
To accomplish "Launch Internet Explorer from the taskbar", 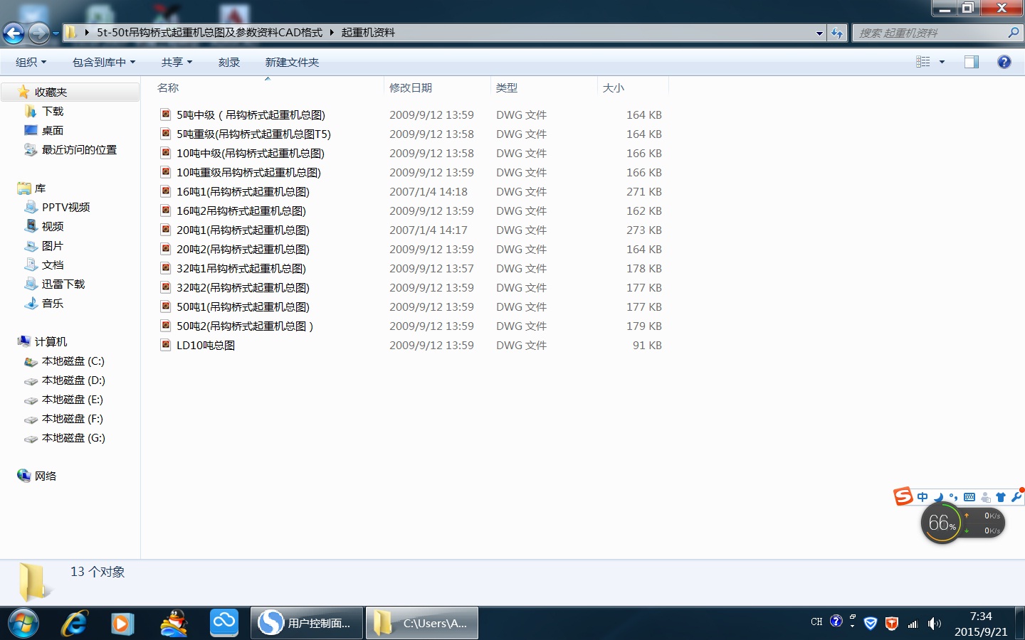I will (74, 624).
